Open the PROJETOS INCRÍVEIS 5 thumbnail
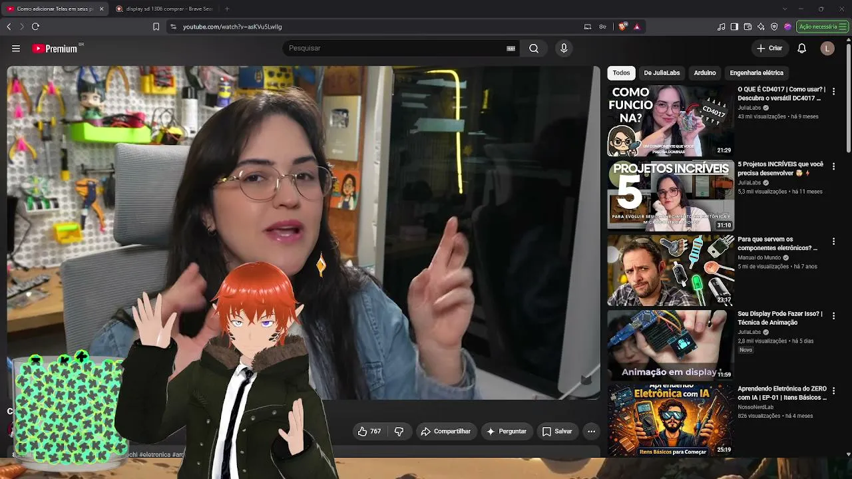 [x=670, y=196]
